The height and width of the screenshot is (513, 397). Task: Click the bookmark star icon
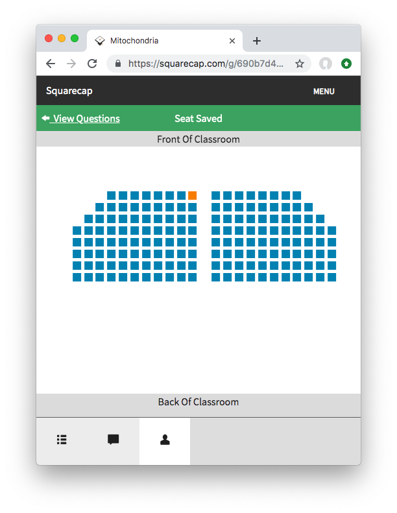(x=300, y=64)
